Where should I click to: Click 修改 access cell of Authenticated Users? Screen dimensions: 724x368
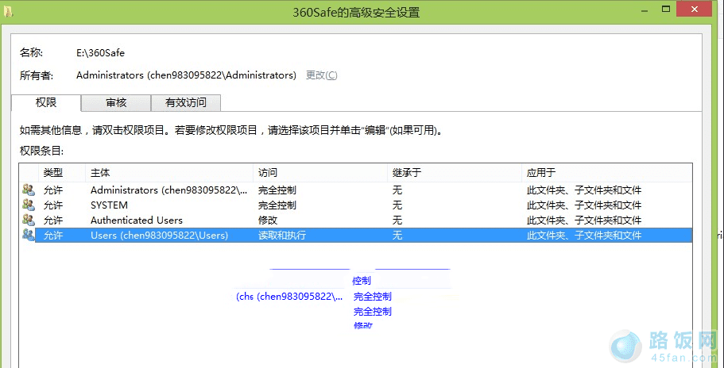click(x=268, y=220)
